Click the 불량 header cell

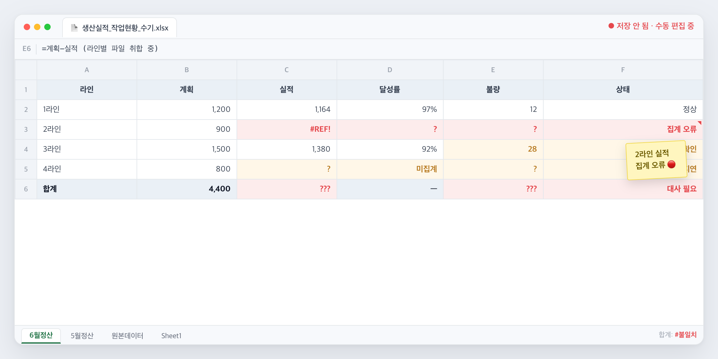[x=493, y=90]
